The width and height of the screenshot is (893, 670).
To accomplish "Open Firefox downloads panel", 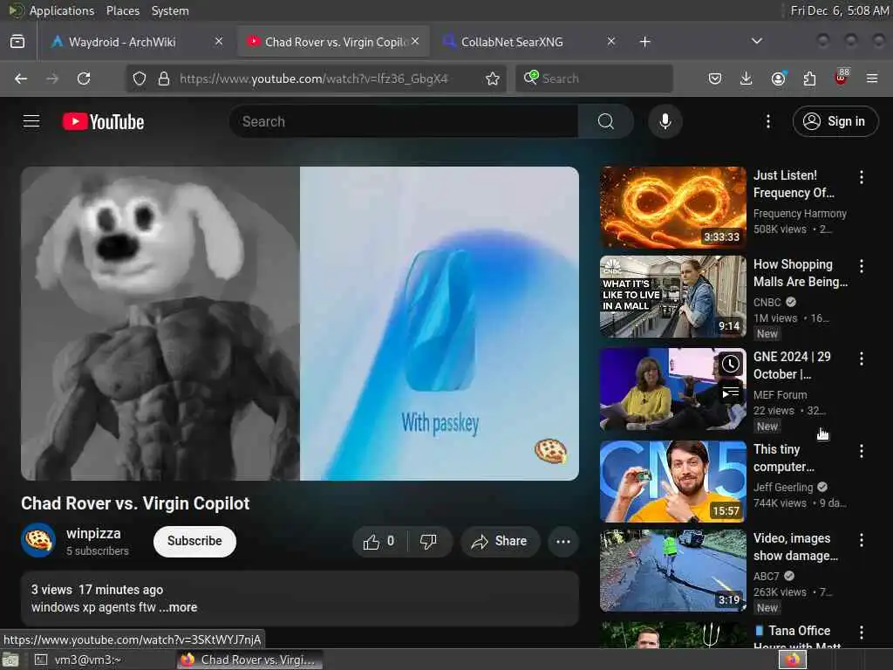I will [x=746, y=79].
